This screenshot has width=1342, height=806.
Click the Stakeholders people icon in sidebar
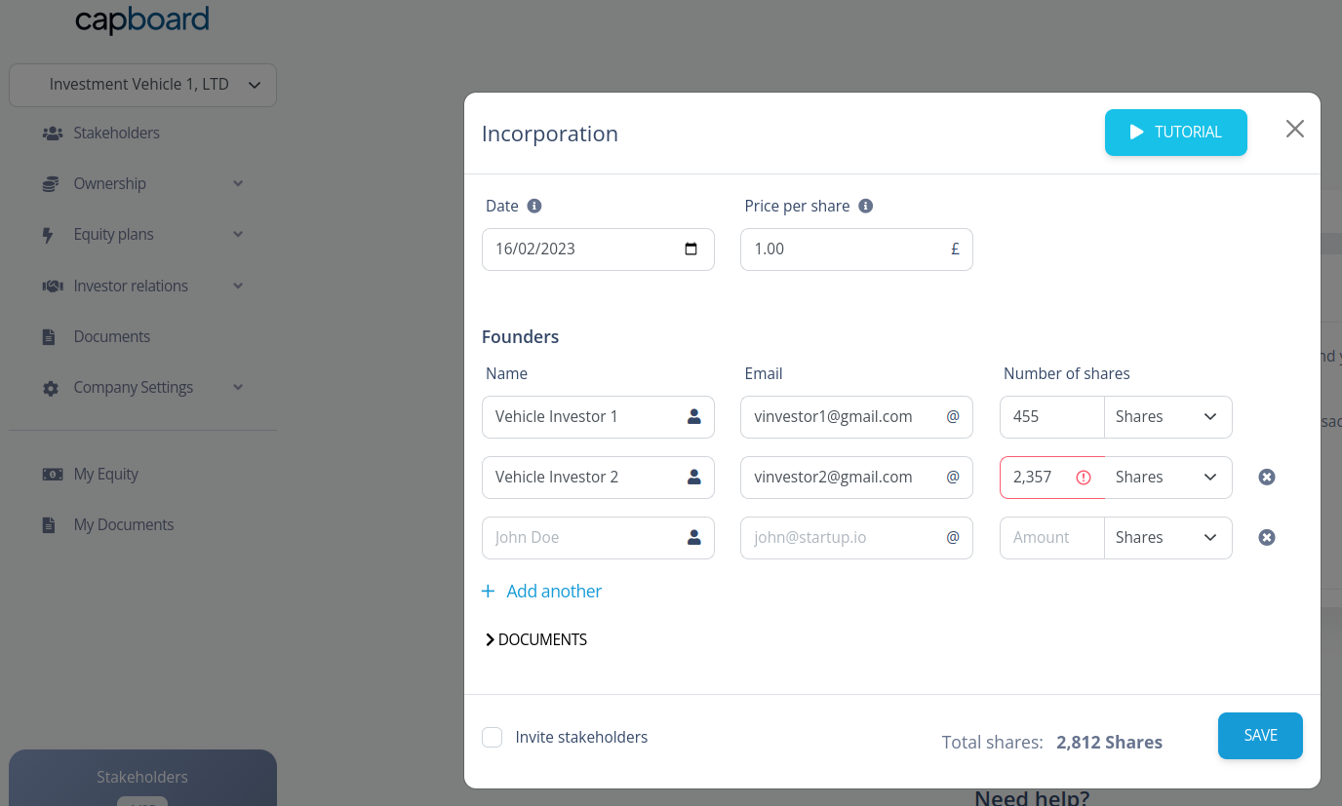pyautogui.click(x=52, y=133)
